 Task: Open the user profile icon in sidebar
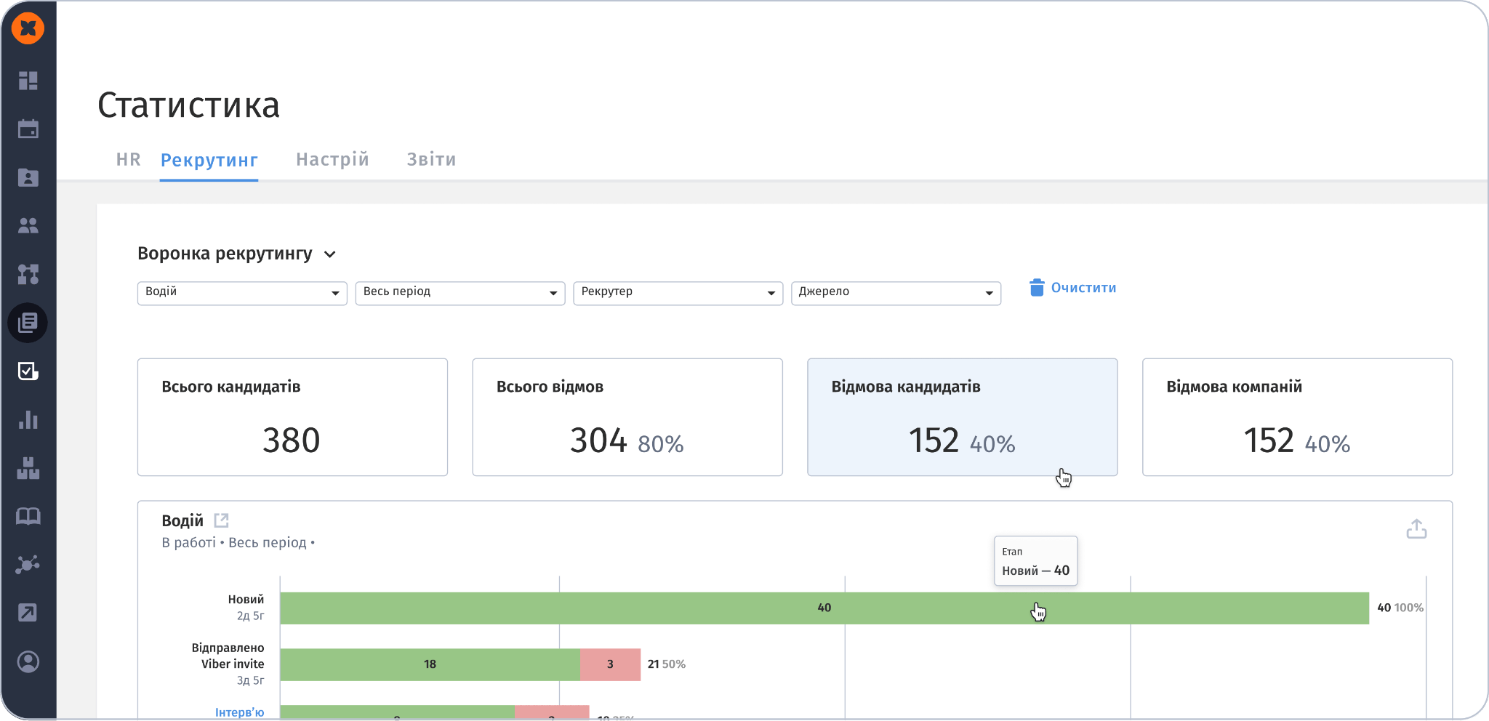28,661
